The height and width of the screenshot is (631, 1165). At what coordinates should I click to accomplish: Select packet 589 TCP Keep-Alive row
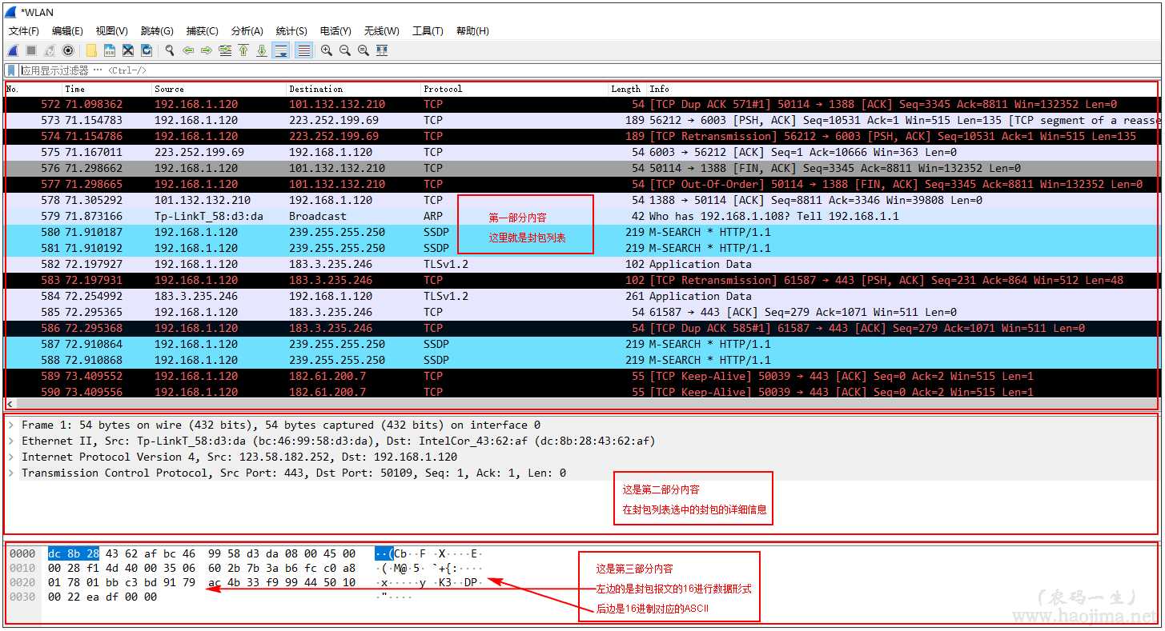point(581,376)
